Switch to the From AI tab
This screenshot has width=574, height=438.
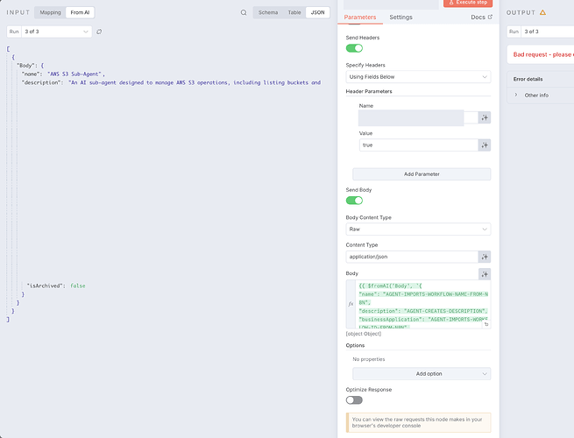click(80, 12)
